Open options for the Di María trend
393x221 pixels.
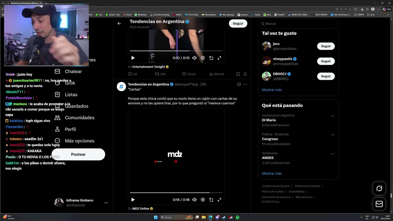click(333, 116)
